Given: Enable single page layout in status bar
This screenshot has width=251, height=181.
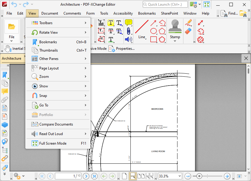Looking at the screenshot, I should [x=124, y=176].
